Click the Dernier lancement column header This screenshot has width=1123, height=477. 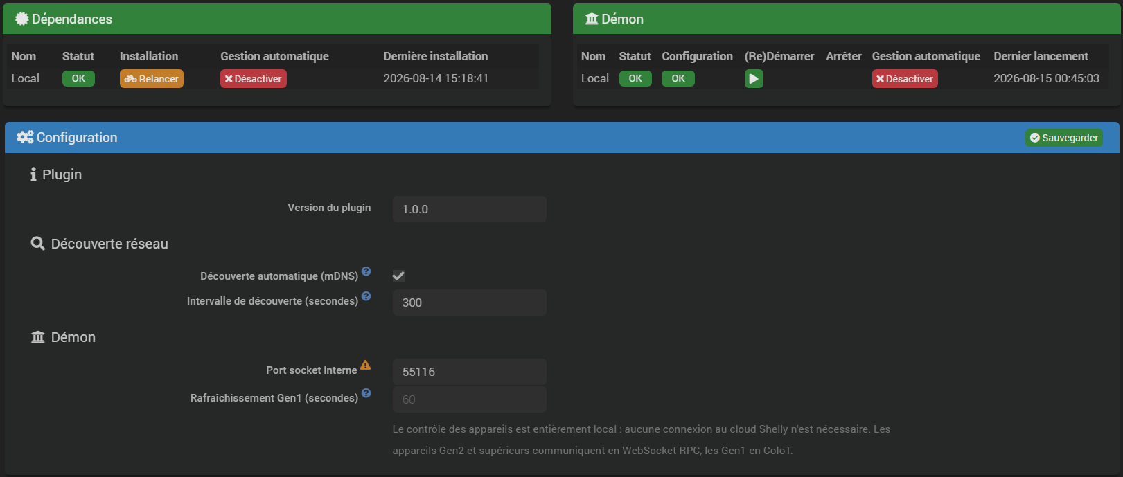pyautogui.click(x=1041, y=56)
